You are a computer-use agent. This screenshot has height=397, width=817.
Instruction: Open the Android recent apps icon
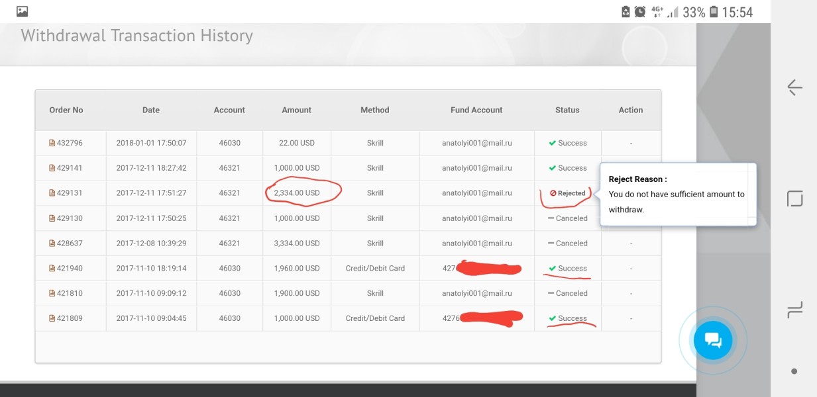pyautogui.click(x=794, y=309)
